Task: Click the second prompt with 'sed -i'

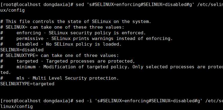Action: coord(111,101)
